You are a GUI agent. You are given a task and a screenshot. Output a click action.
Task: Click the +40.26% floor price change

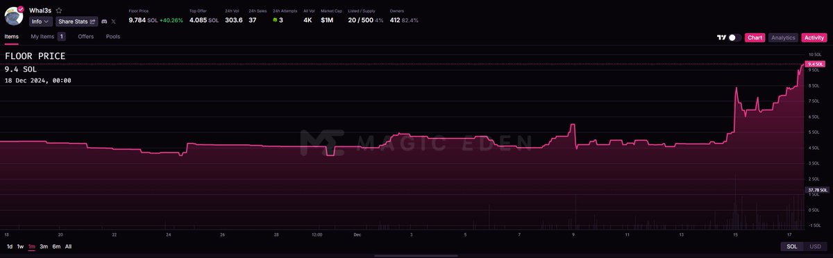coord(171,20)
